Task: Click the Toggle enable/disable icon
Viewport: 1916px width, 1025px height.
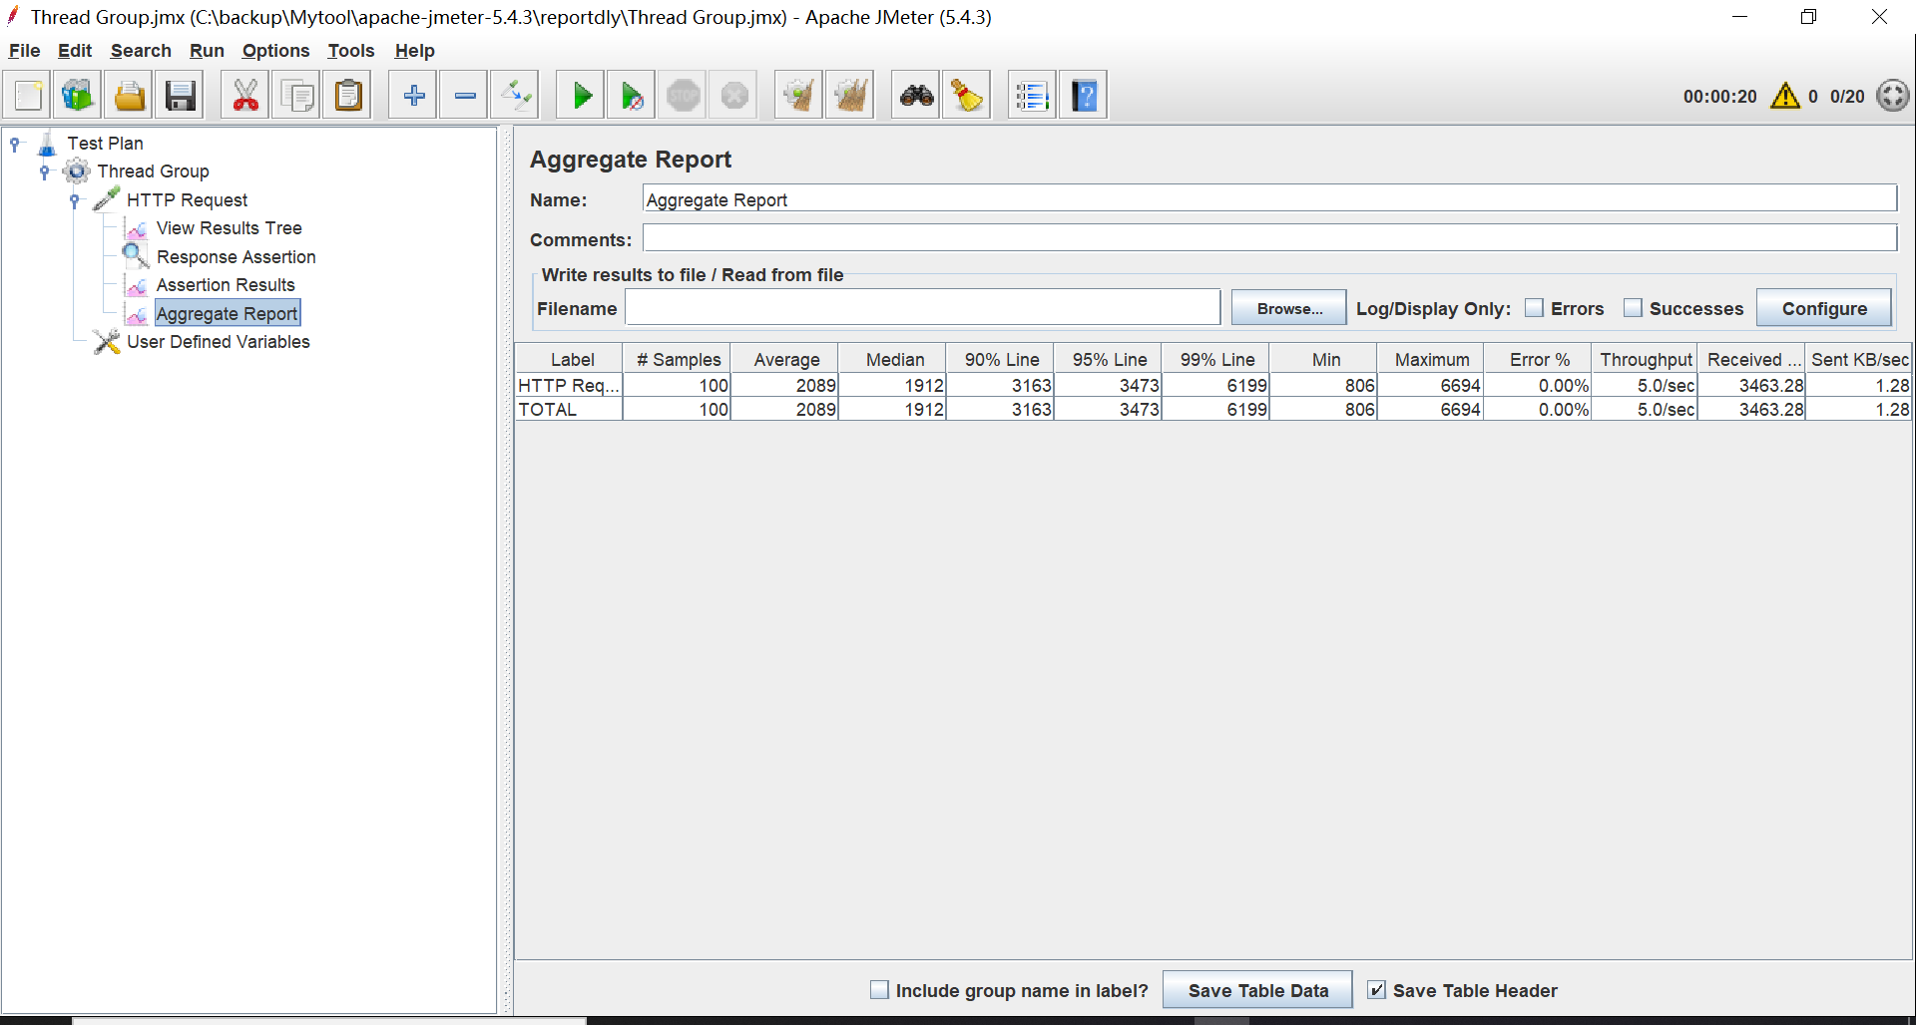Action: tap(516, 96)
